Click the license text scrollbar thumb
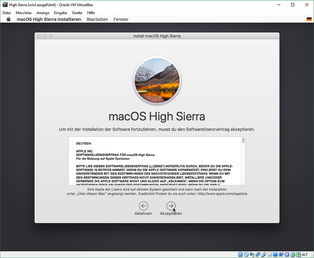The image size is (314, 258). point(243,140)
